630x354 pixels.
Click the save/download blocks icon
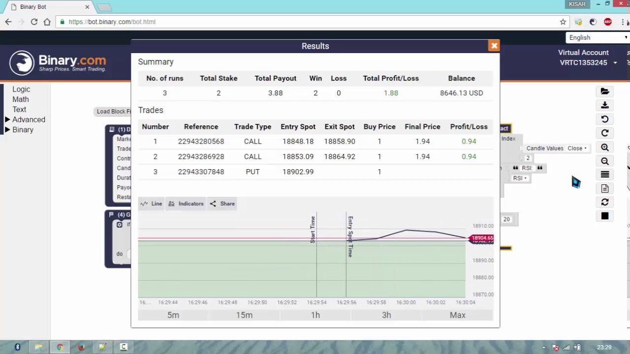point(605,105)
